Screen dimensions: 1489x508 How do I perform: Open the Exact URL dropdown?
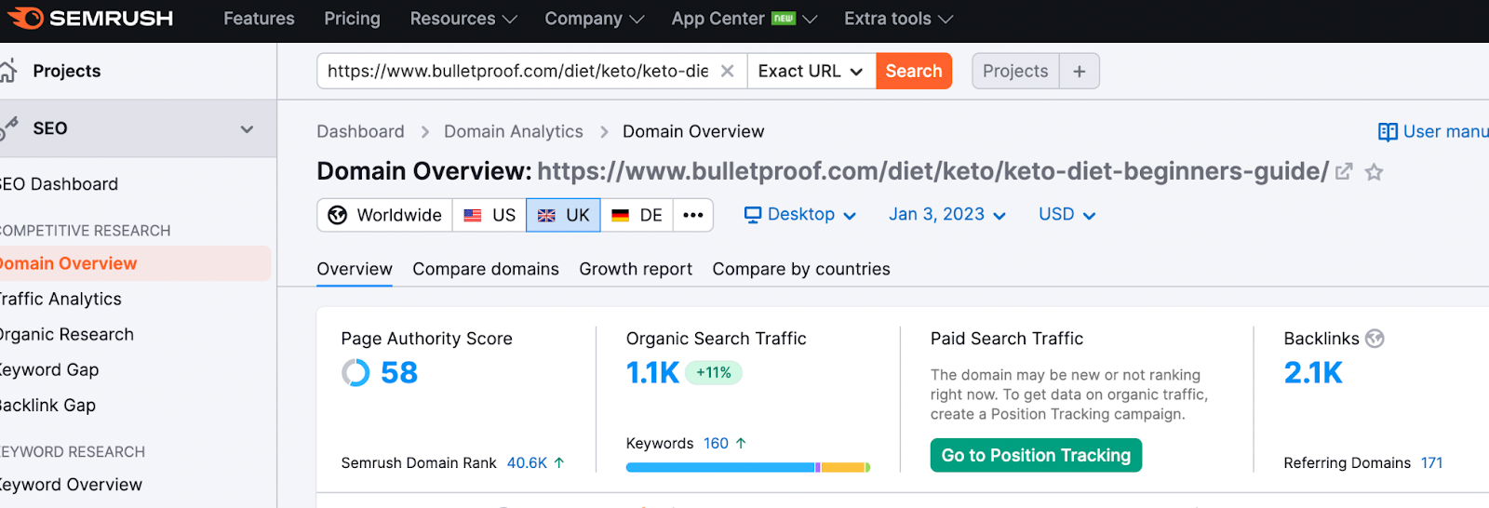point(811,72)
